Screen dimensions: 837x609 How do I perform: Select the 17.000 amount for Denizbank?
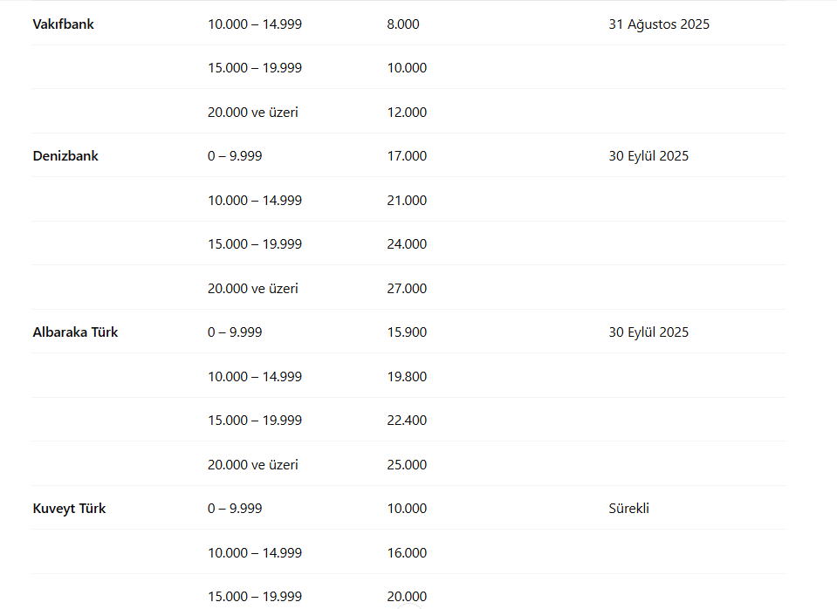tap(407, 156)
